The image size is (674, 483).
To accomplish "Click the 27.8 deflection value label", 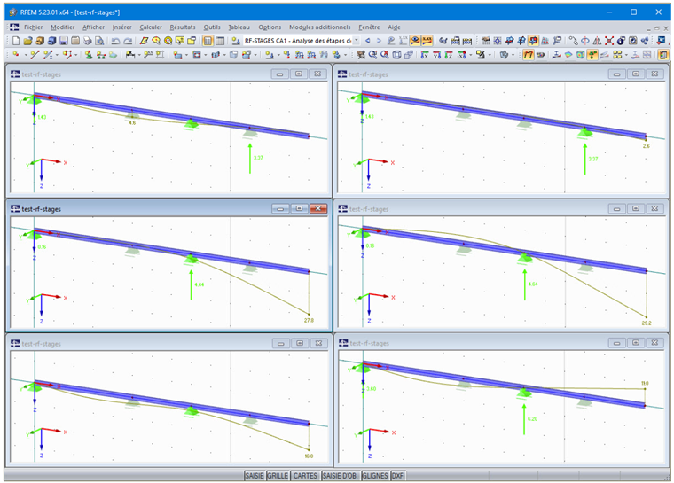I will coord(309,320).
